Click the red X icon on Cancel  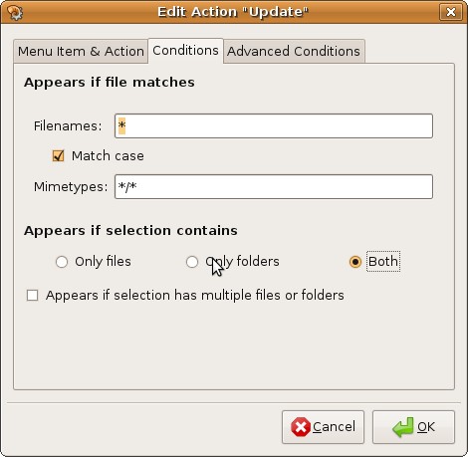[x=301, y=427]
